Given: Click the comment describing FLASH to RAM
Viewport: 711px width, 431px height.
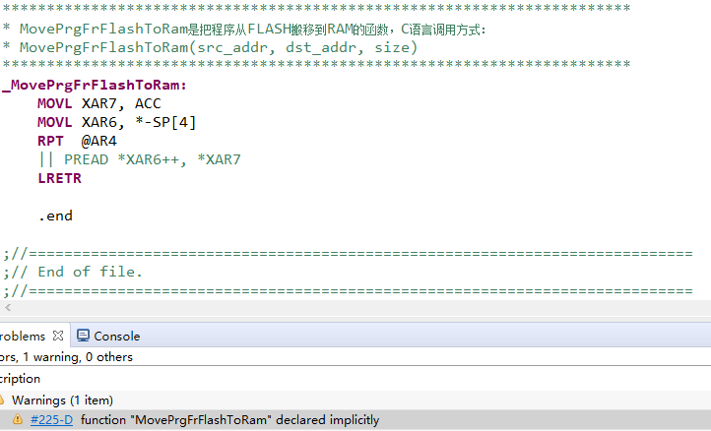Looking at the screenshot, I should (244, 29).
